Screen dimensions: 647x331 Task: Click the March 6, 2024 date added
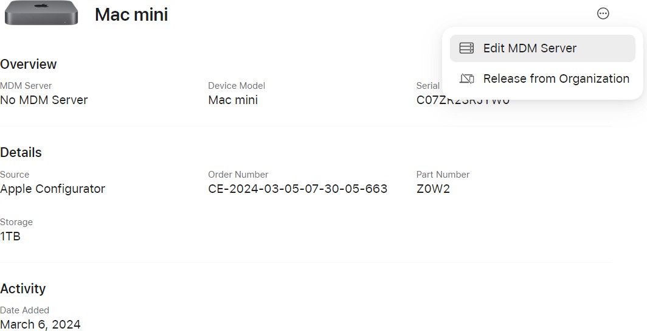pos(40,324)
